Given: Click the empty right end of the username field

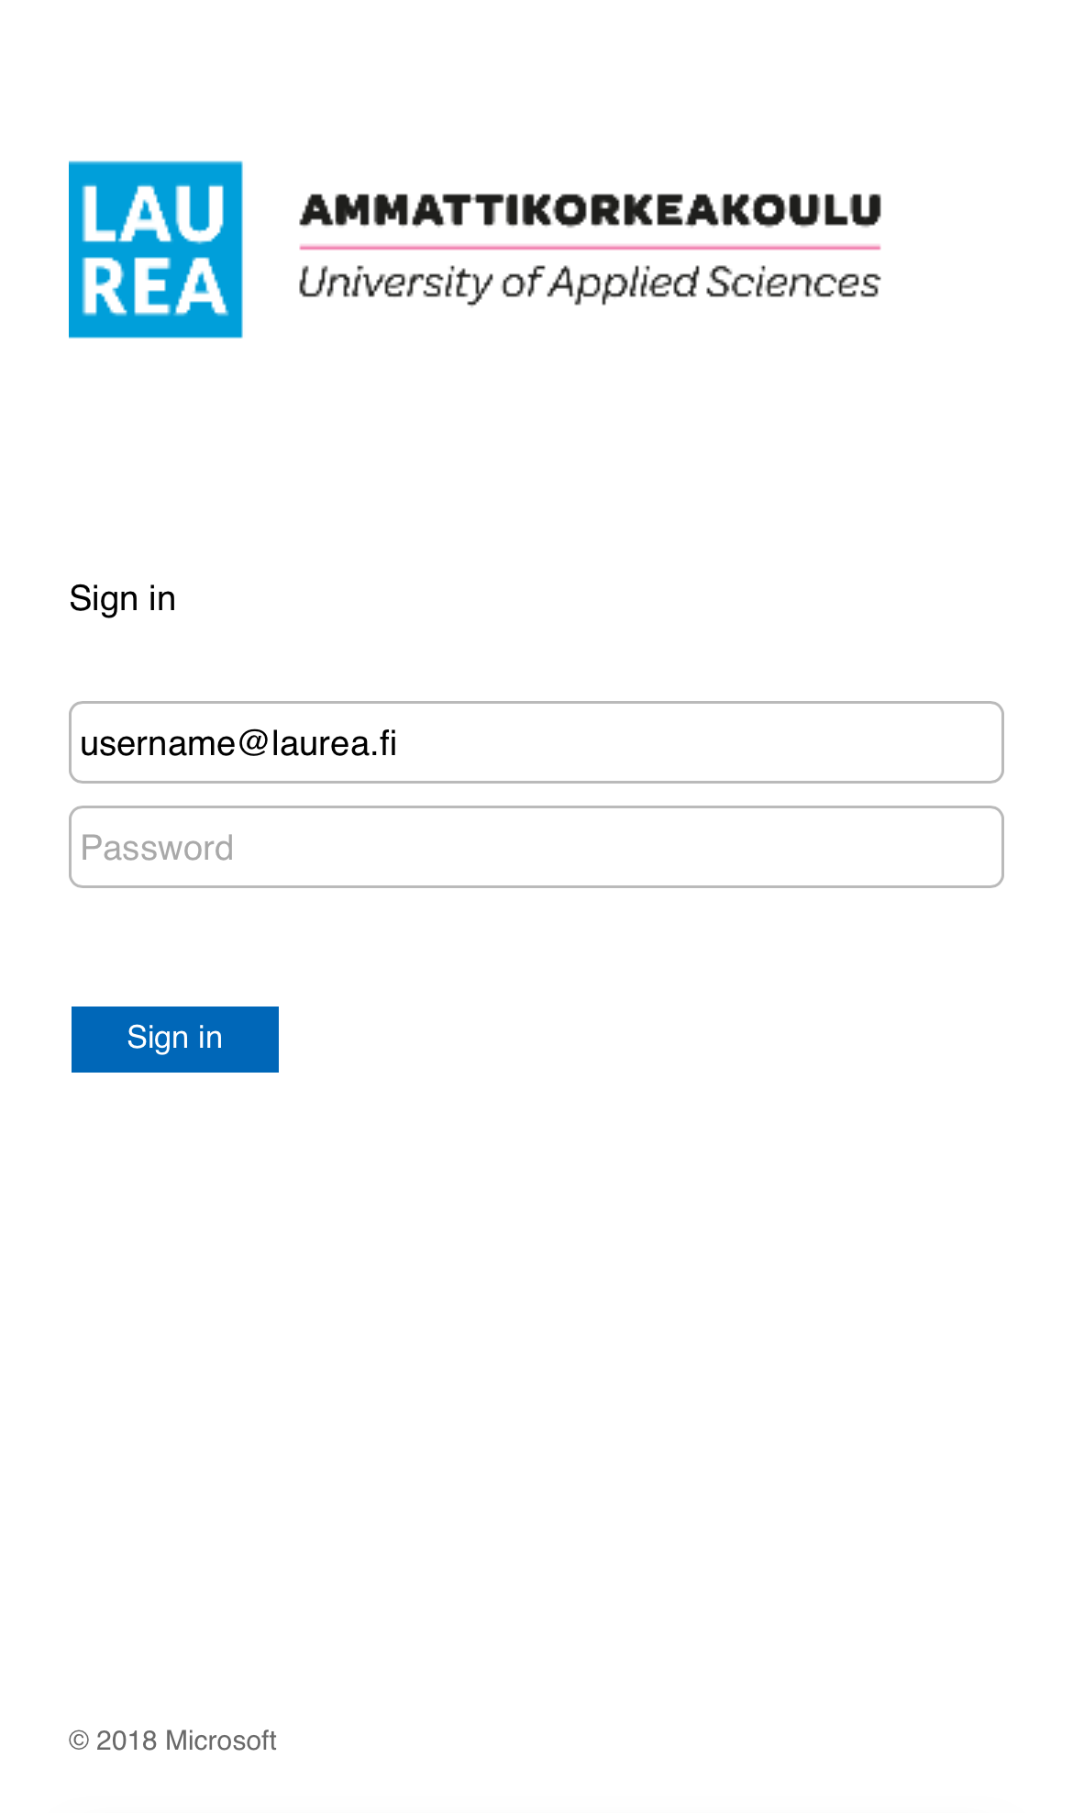Looking at the screenshot, I should pyautogui.click(x=917, y=742).
